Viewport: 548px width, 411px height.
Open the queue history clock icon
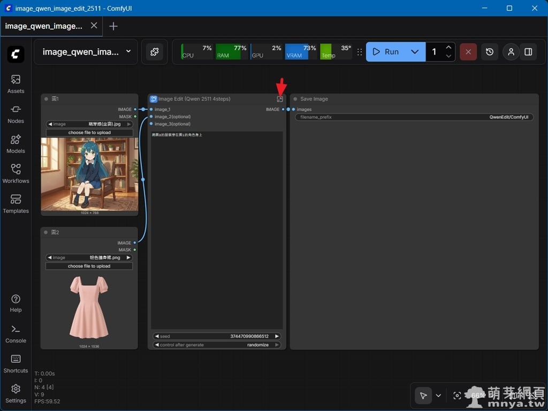[490, 52]
